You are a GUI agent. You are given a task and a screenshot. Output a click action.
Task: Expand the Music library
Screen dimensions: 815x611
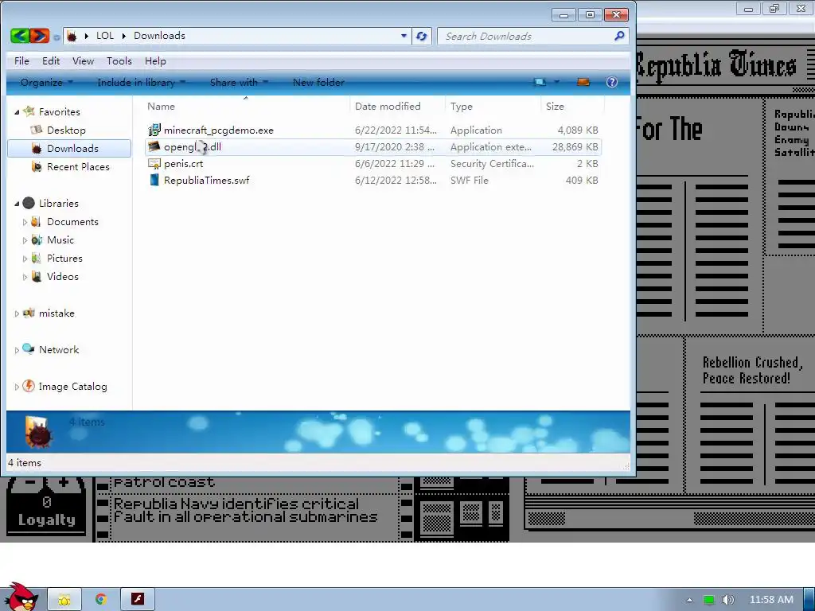[x=25, y=240]
